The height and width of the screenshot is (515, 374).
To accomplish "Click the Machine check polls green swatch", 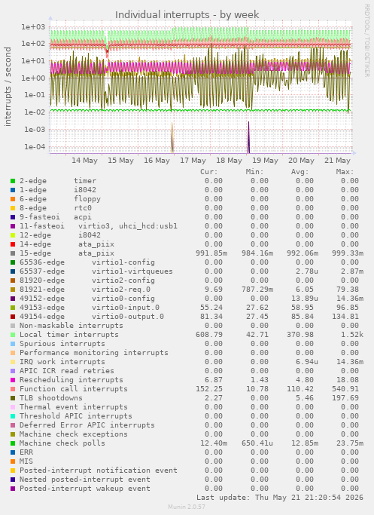I will (13, 443).
